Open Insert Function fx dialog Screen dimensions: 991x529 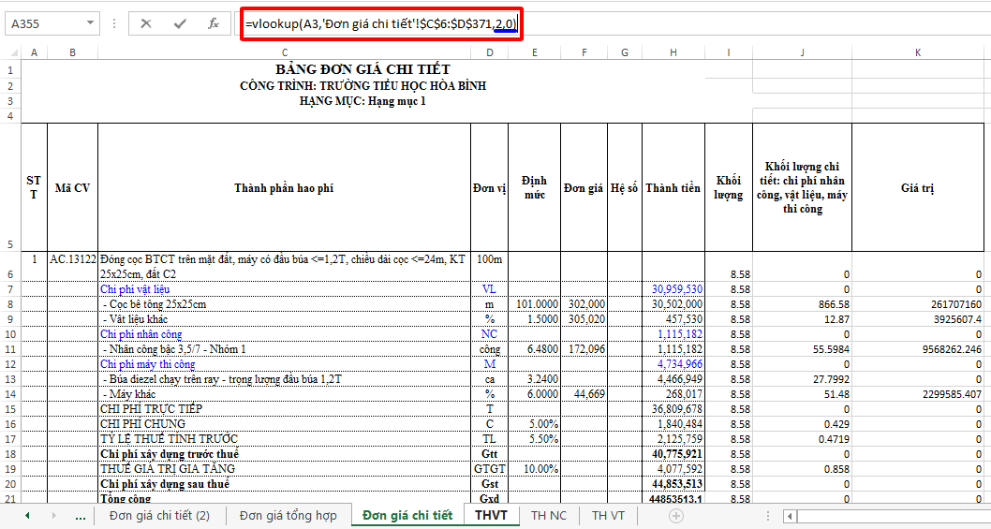[x=214, y=24]
